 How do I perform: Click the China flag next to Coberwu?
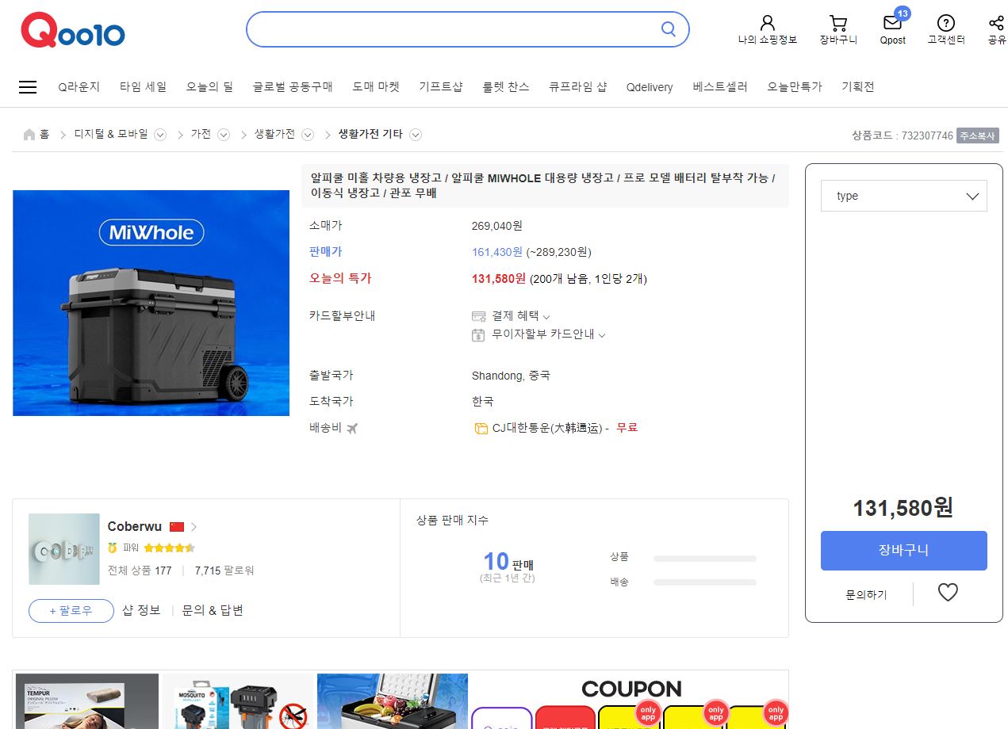(177, 527)
